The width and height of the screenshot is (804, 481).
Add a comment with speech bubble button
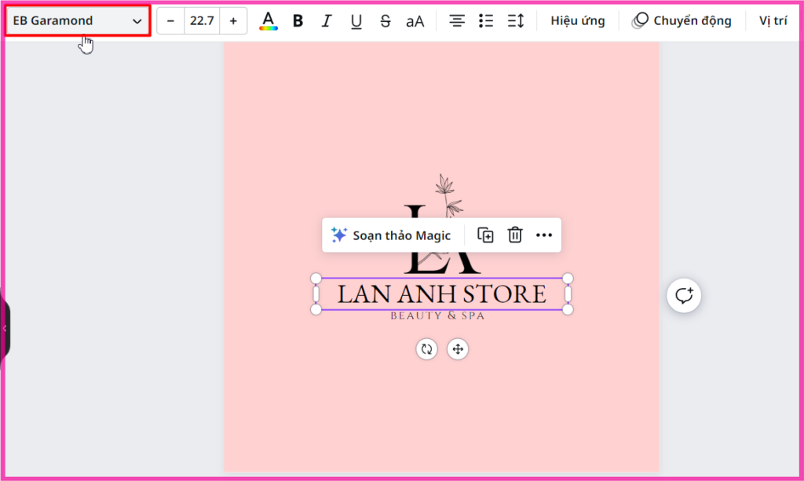[684, 296]
